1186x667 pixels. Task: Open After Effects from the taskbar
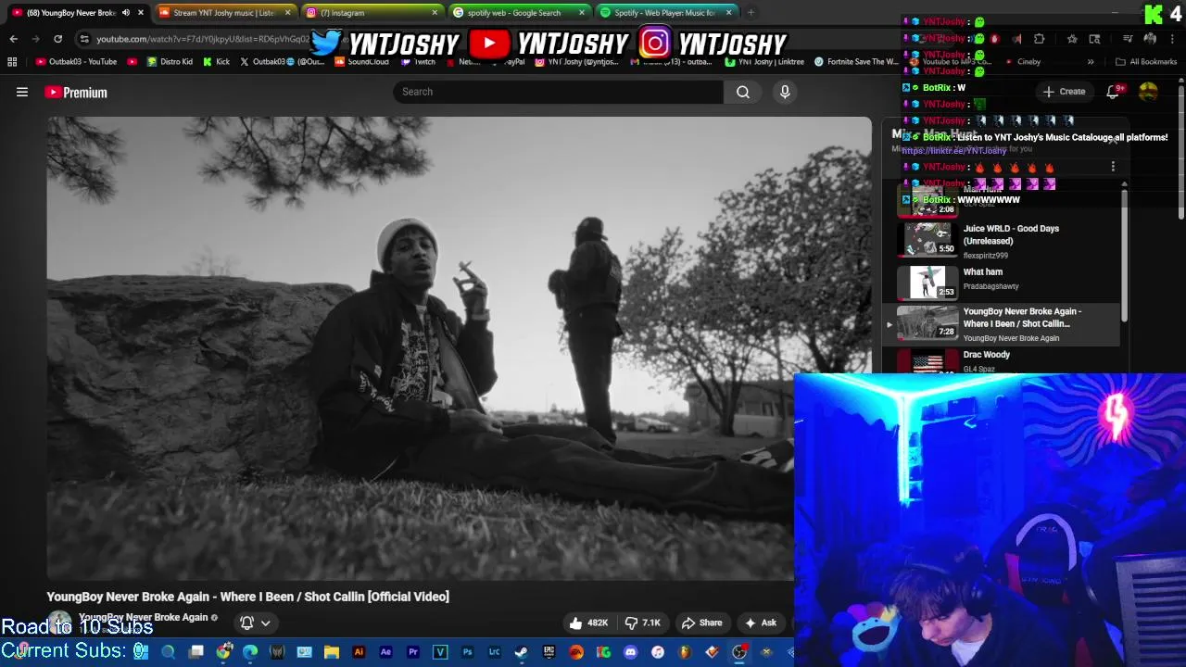(x=385, y=652)
